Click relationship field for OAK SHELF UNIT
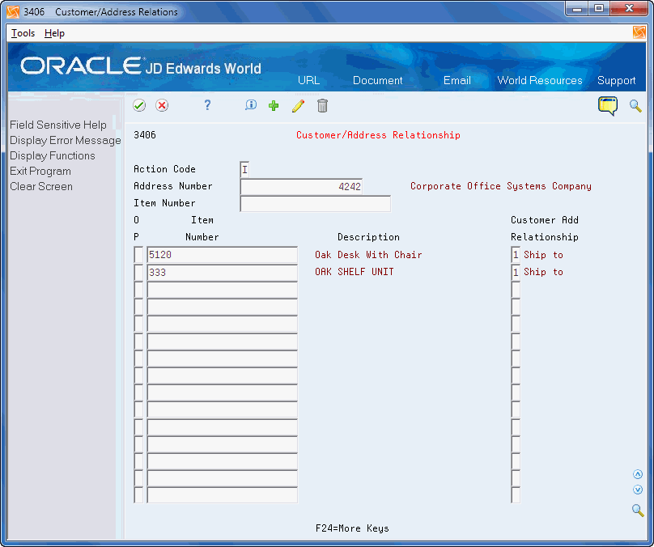This screenshot has height=547, width=654. (516, 272)
